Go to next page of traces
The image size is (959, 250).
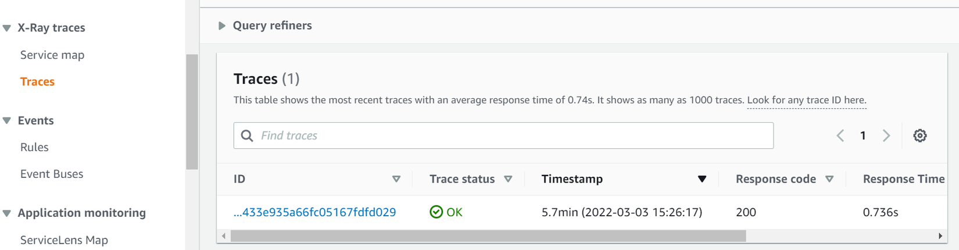886,135
